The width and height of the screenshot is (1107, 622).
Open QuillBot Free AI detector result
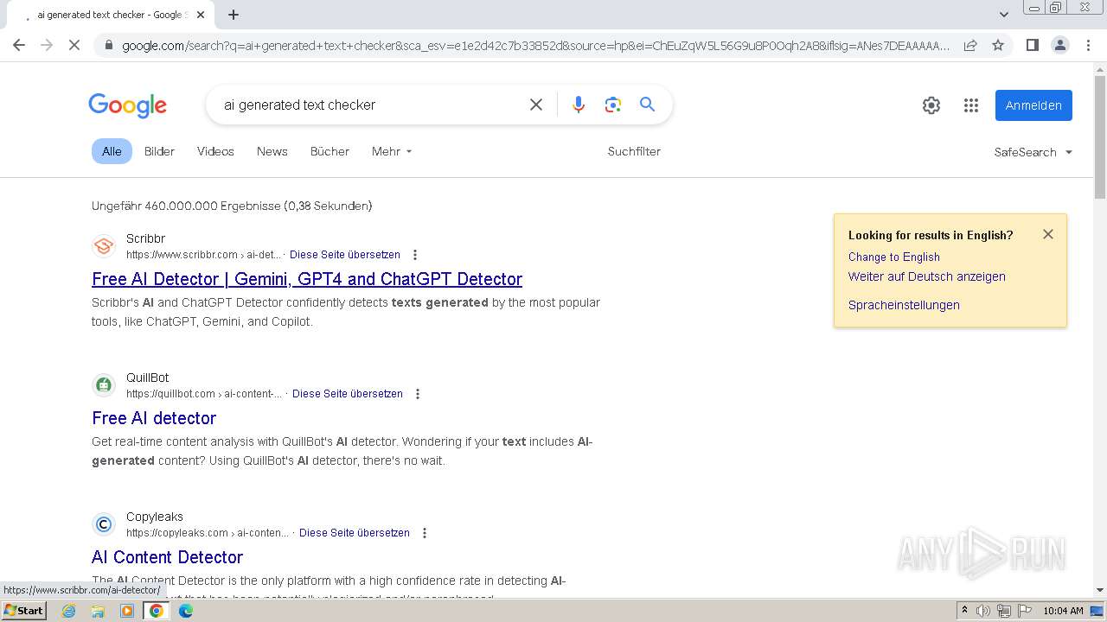point(154,418)
